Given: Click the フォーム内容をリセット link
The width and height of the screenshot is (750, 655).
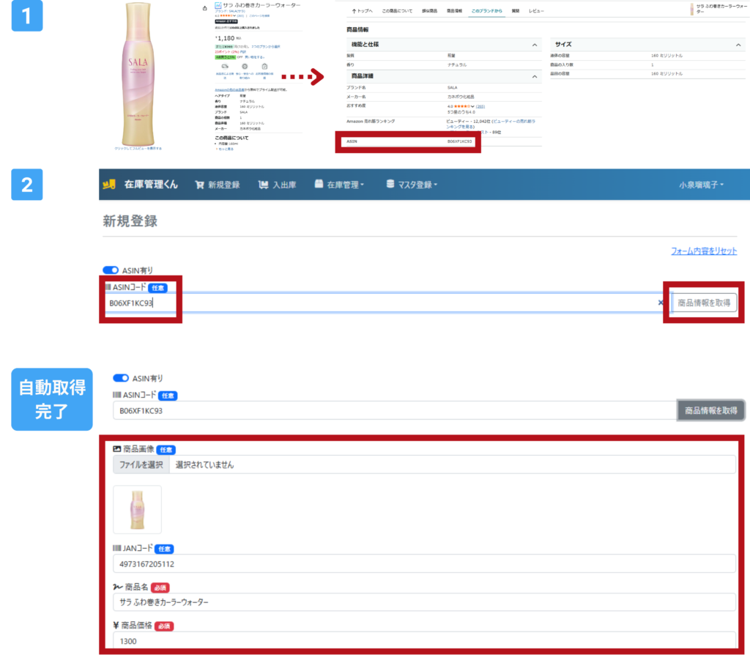Looking at the screenshot, I should [x=704, y=251].
